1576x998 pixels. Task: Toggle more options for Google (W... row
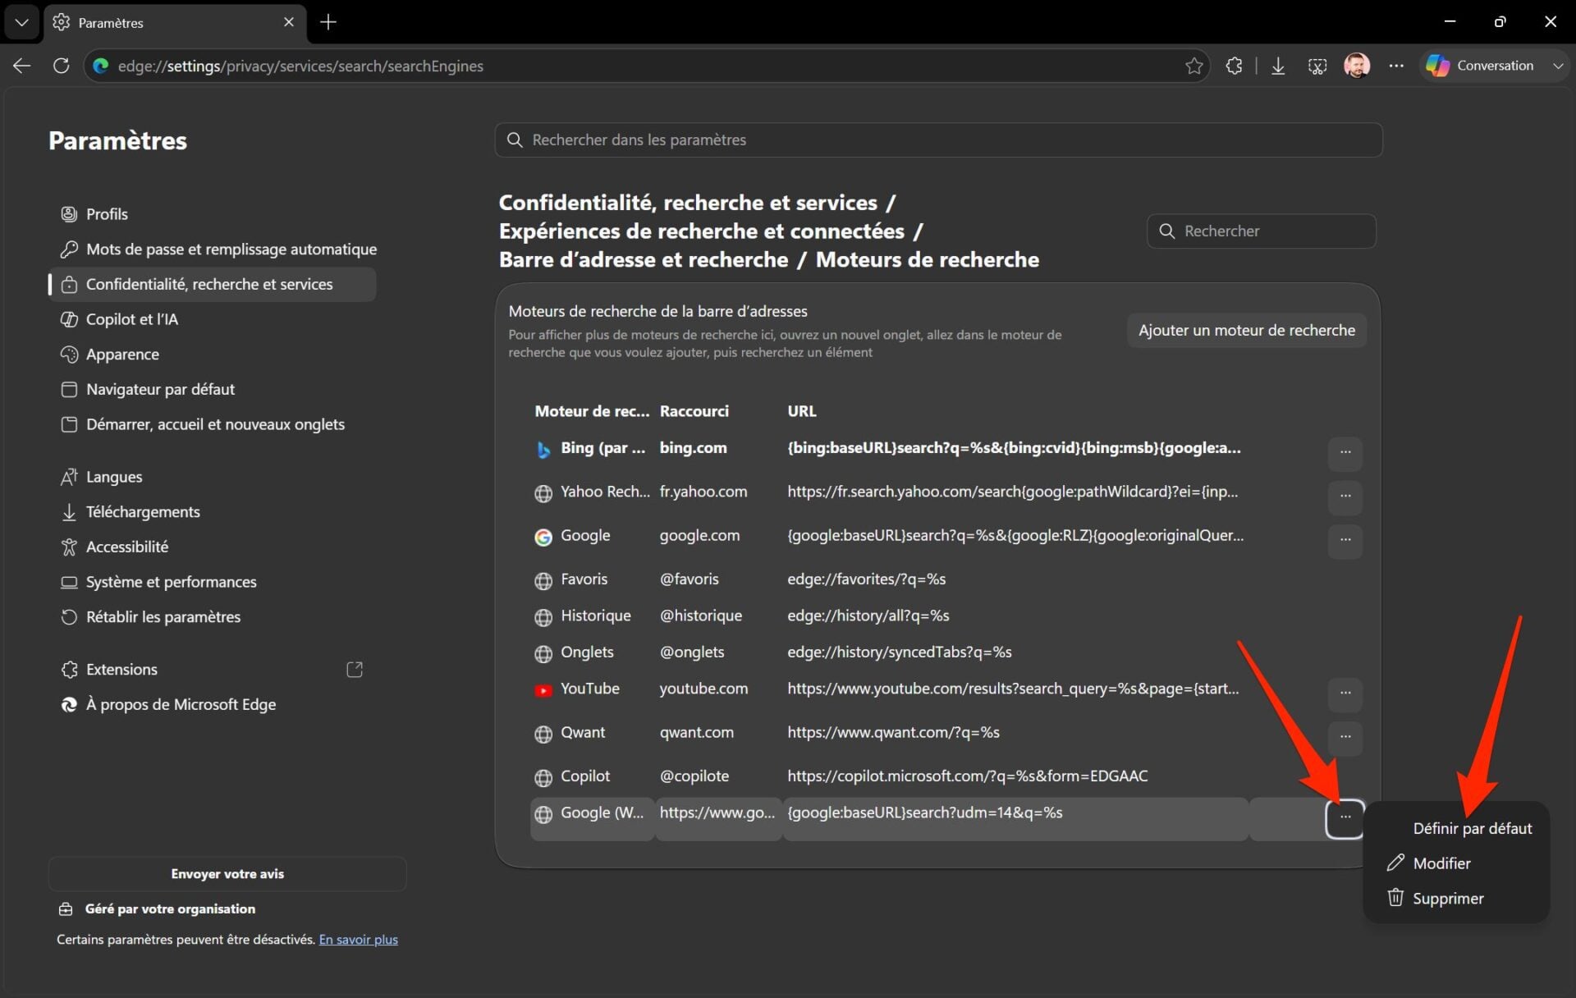click(x=1345, y=818)
